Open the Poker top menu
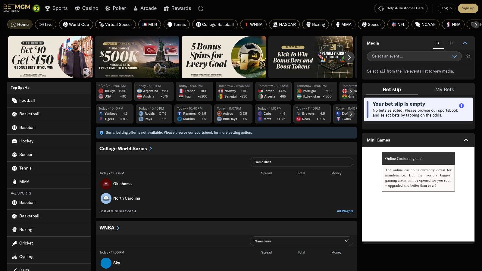The width and height of the screenshot is (482, 271). click(116, 8)
